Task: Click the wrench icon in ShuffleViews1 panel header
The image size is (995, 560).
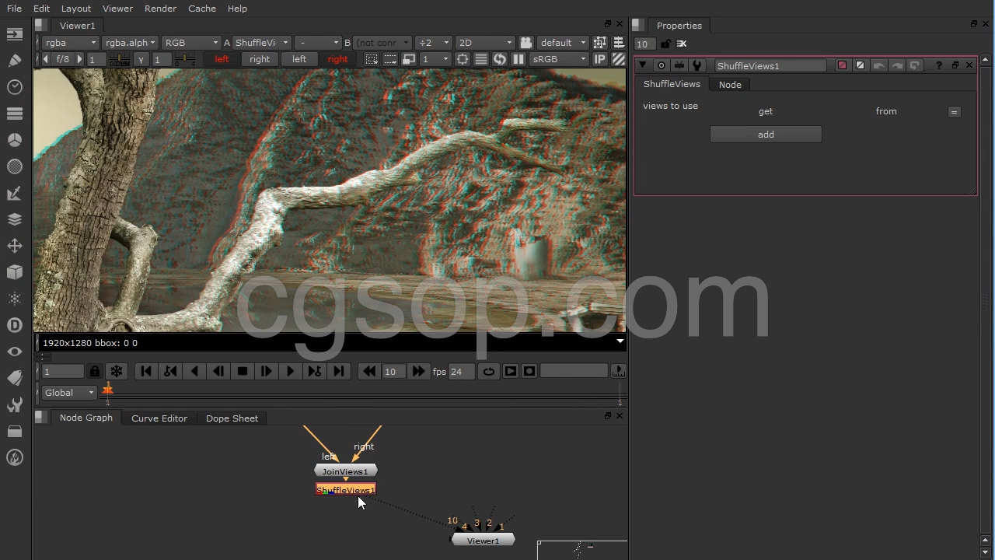Action: pos(696,65)
